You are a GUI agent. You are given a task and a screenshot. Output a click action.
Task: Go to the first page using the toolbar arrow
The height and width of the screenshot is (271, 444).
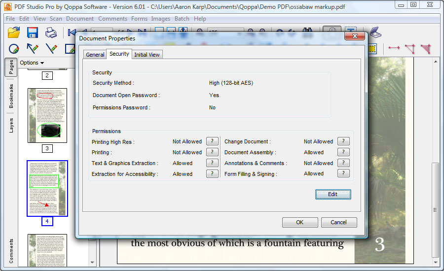click(x=72, y=33)
